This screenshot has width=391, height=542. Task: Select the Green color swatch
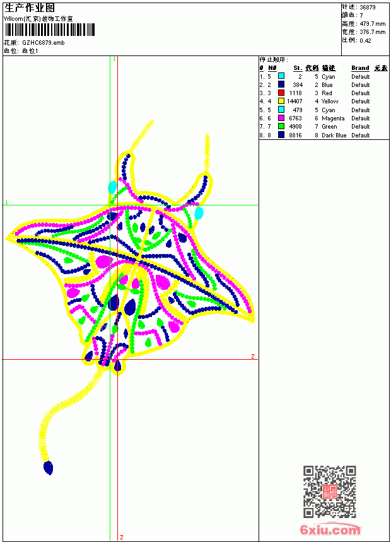click(281, 126)
